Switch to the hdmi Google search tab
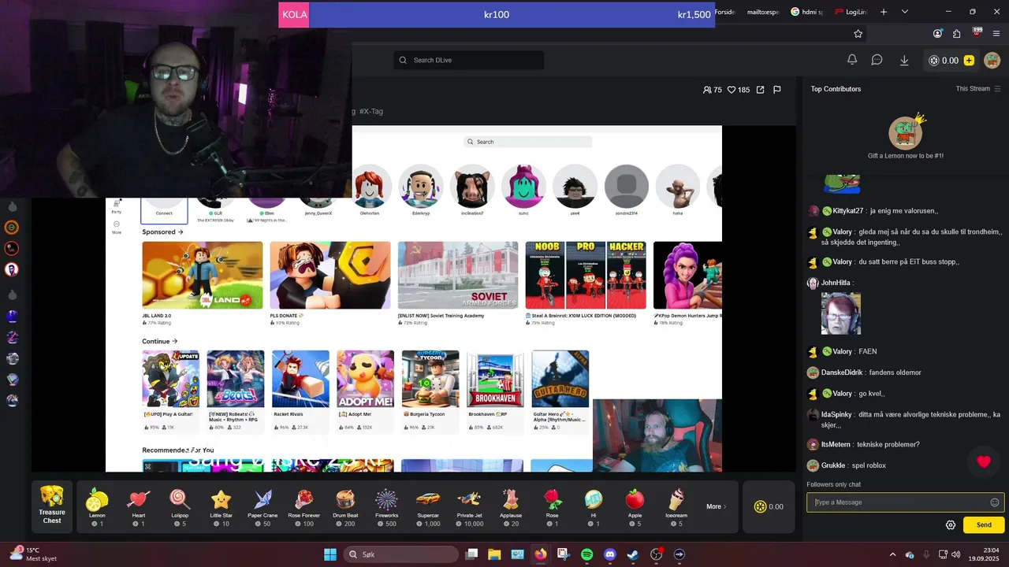This screenshot has height=567, width=1009. pos(806,12)
